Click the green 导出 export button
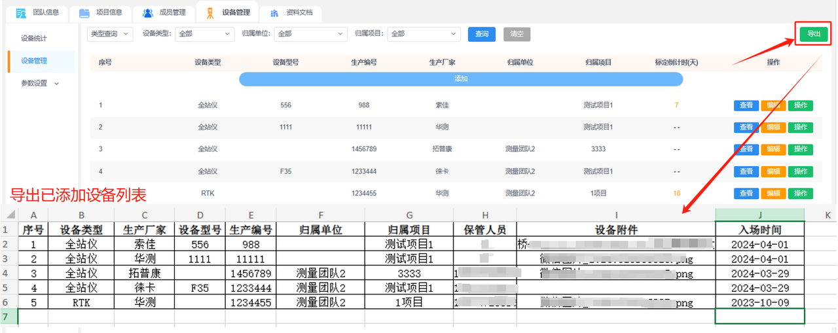The height and width of the screenshot is (333, 838). (813, 34)
